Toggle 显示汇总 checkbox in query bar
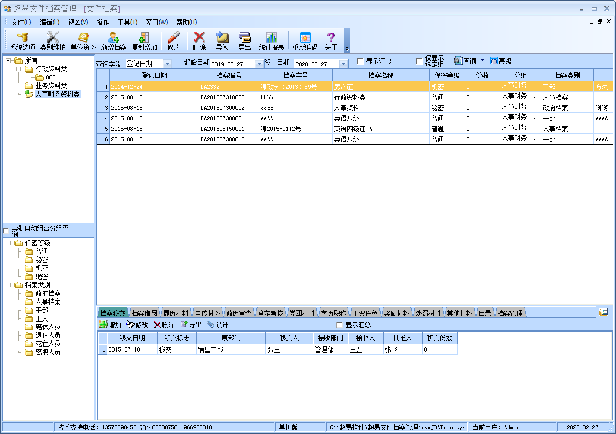The height and width of the screenshot is (434, 616). (360, 61)
